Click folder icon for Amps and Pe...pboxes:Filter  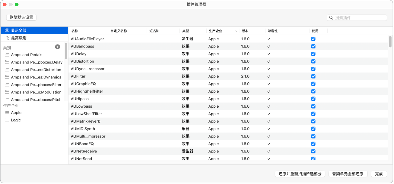[x=7, y=85]
